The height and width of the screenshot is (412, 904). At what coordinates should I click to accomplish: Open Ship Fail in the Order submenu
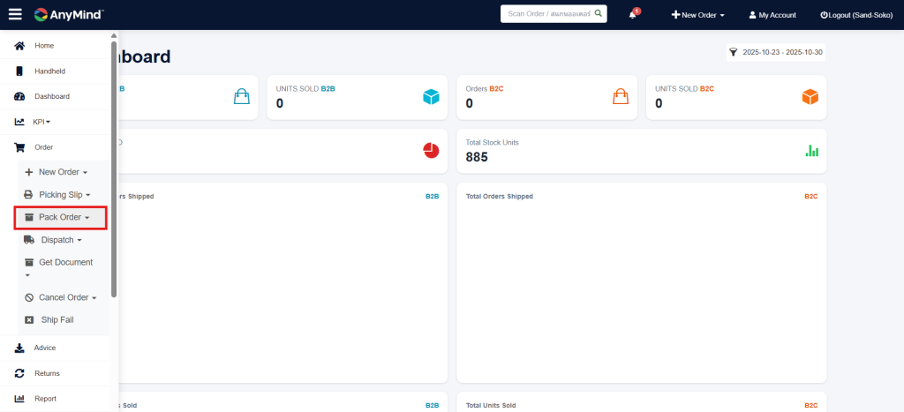click(56, 319)
